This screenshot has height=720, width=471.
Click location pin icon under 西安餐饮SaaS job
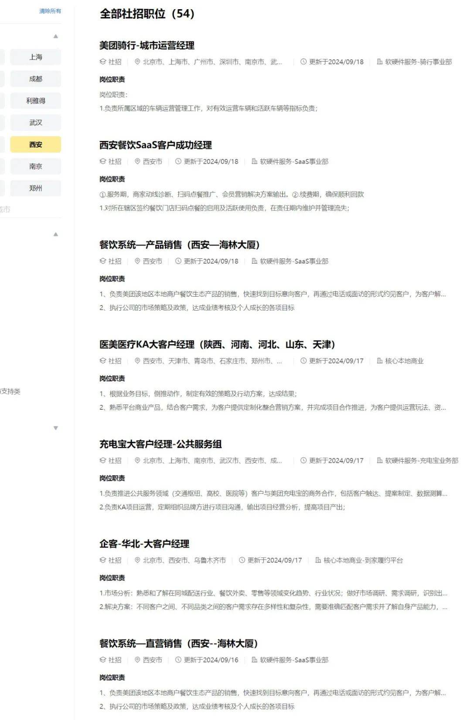click(x=137, y=161)
